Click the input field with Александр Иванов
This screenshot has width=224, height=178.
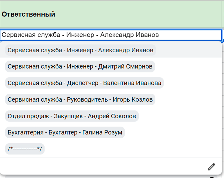point(111,35)
